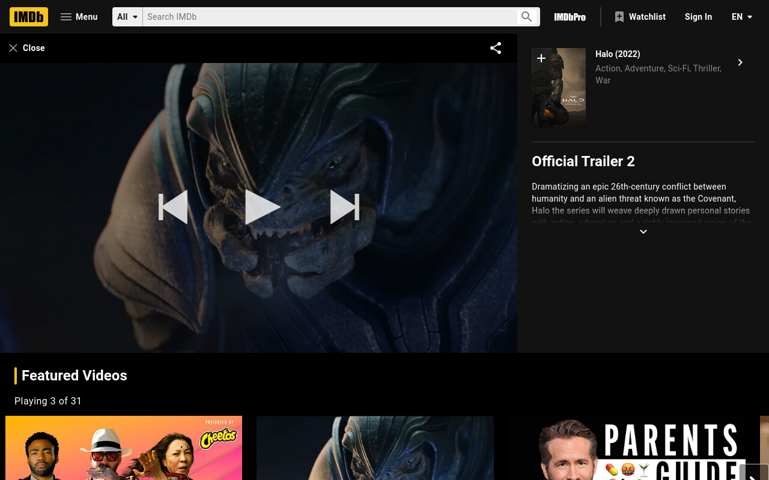Viewport: 769px width, 480px height.
Task: Open the Featured Videos heading link
Action: (x=74, y=376)
